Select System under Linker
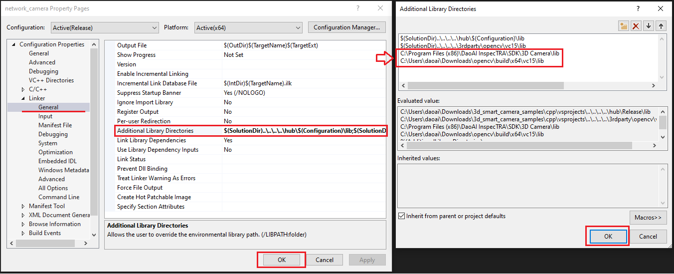 (48, 143)
